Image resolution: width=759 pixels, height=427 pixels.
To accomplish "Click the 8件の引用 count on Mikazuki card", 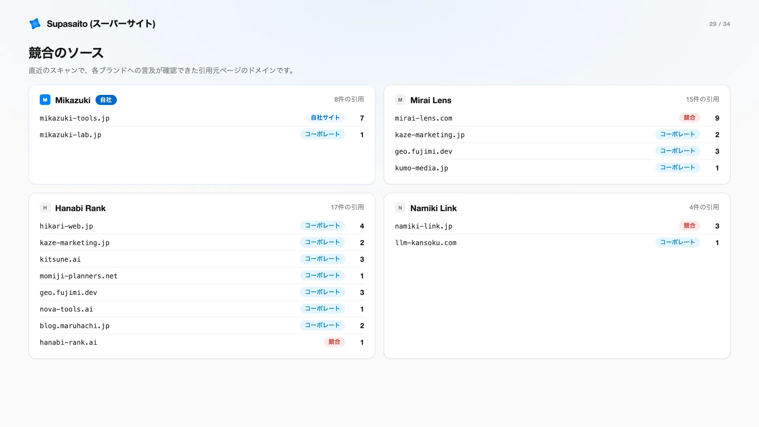I will 349,99.
